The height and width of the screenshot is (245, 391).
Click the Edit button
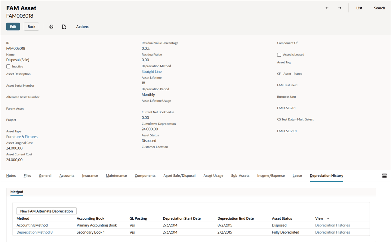(13, 26)
